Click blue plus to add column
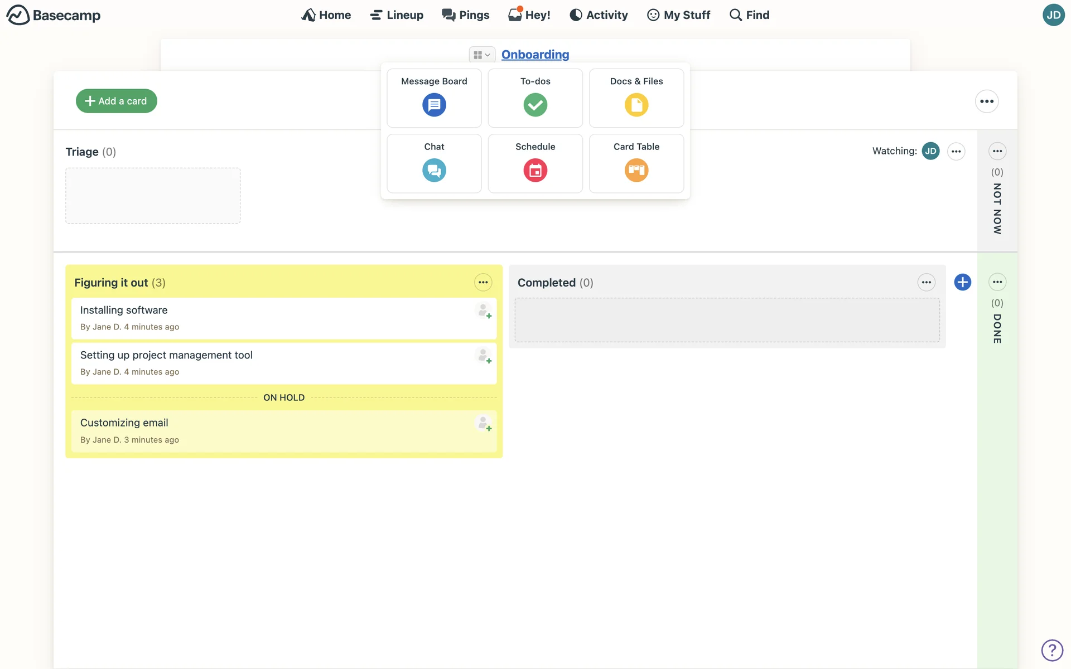Image resolution: width=1071 pixels, height=669 pixels. pyautogui.click(x=962, y=282)
